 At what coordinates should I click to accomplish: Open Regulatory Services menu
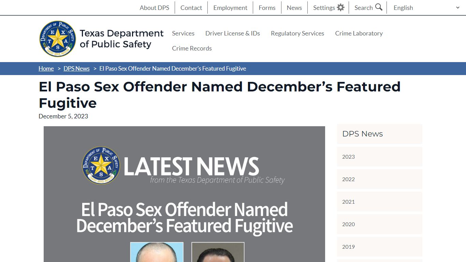[297, 33]
